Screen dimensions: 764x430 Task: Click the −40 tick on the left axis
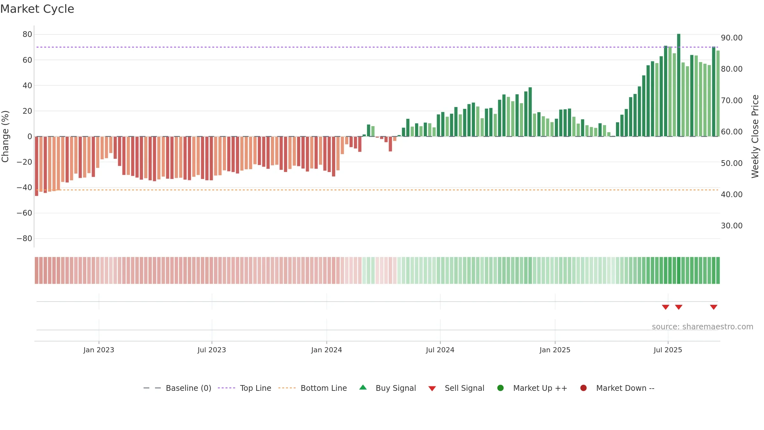25,188
